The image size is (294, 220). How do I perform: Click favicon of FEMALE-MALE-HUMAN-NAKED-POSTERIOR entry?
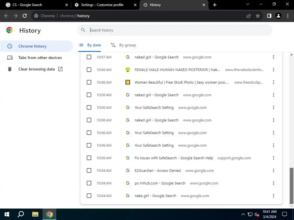[x=128, y=70]
